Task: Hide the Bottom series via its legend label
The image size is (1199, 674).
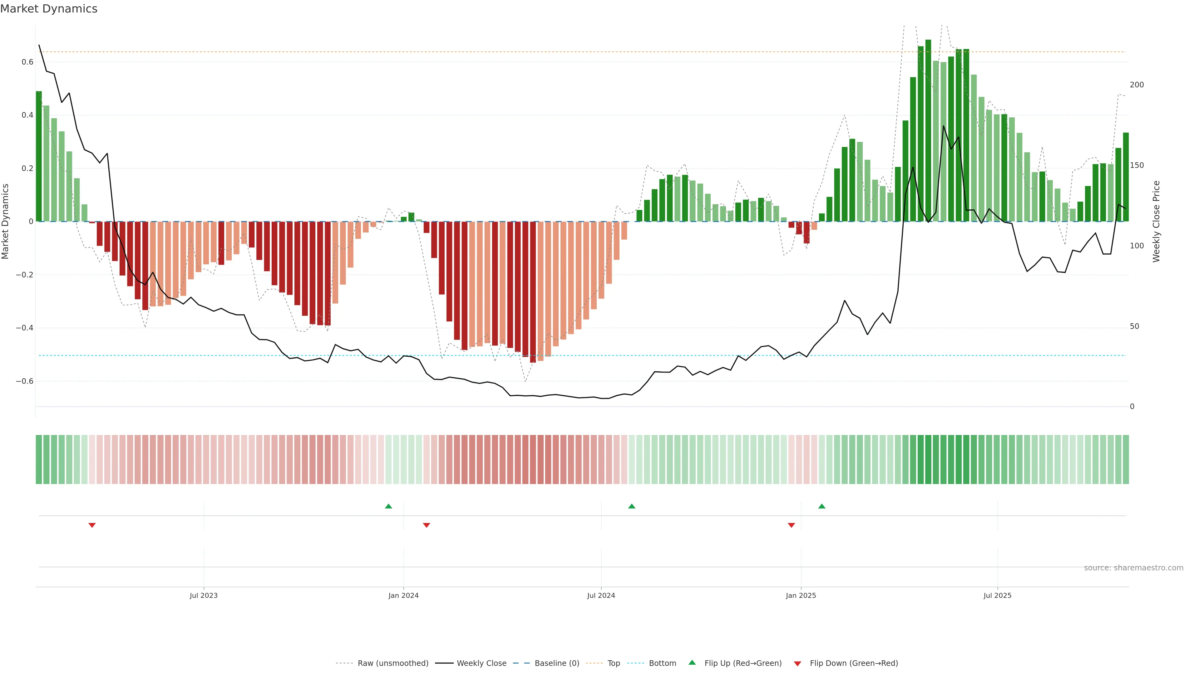Action: click(x=662, y=663)
